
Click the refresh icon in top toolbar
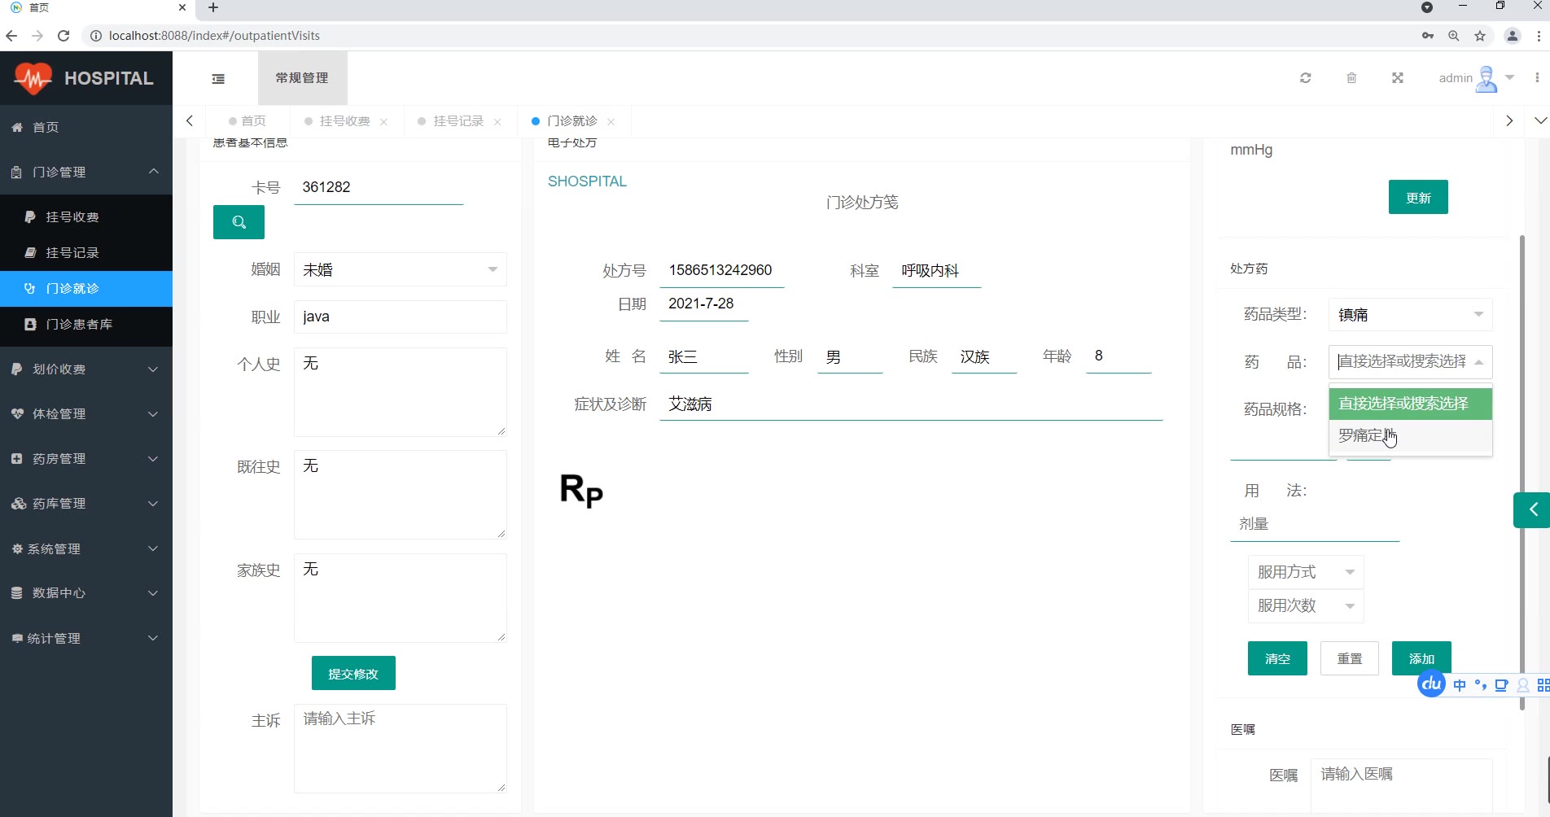[1305, 78]
